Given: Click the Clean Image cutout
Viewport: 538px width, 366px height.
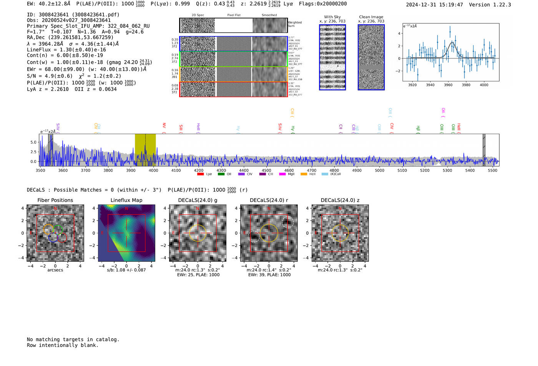Looking at the screenshot, I should [371, 57].
